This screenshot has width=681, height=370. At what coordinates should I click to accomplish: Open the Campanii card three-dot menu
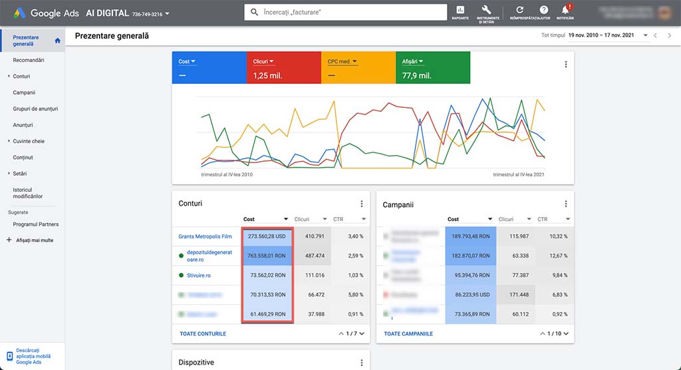tap(566, 204)
